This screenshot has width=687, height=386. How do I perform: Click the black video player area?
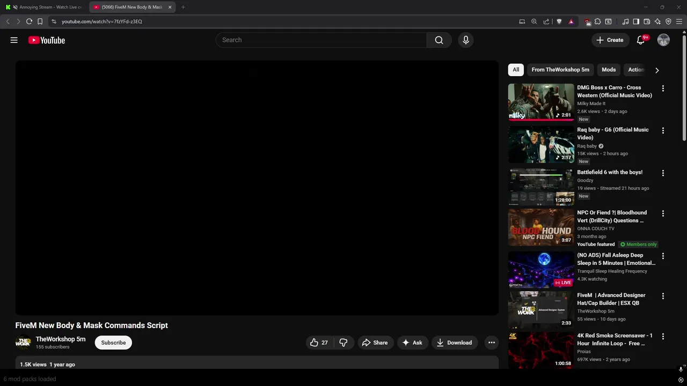pos(257,188)
